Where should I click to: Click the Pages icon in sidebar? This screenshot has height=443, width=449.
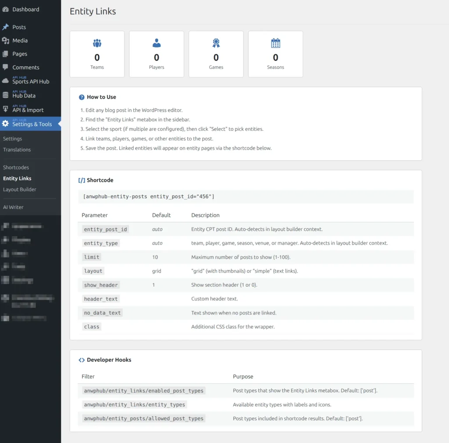5,54
